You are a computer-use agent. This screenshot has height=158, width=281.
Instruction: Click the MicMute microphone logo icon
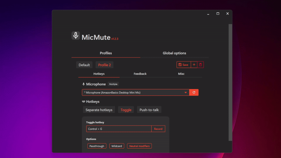76,35
